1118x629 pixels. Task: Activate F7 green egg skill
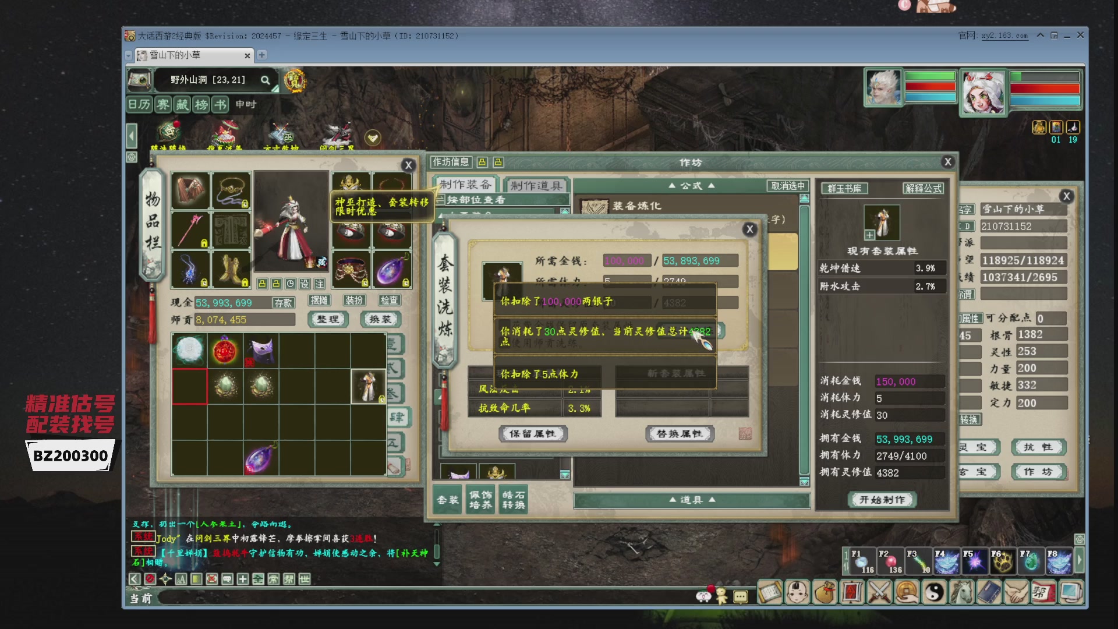point(1031,561)
